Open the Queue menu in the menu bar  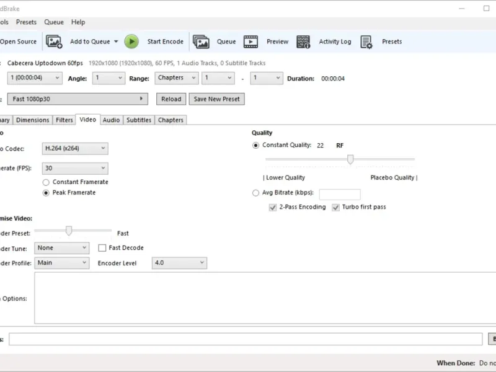54,22
